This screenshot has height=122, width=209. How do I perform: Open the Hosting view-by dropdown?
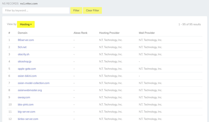coord(26,24)
